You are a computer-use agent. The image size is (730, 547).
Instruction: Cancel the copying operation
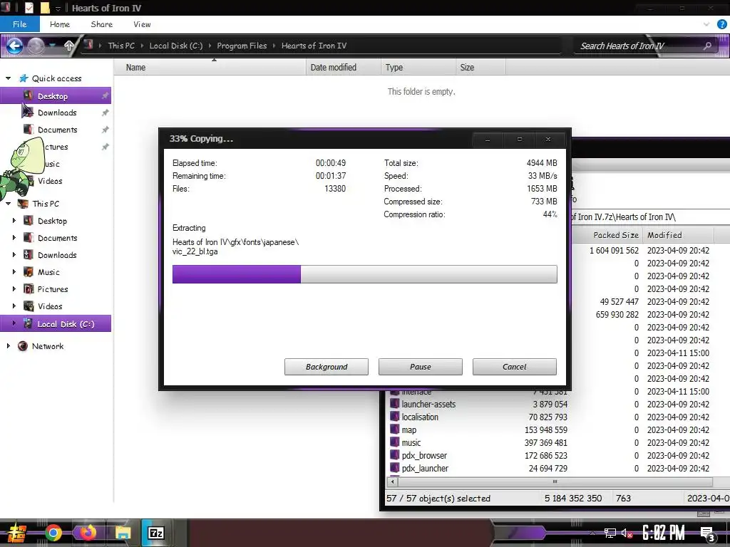click(515, 367)
